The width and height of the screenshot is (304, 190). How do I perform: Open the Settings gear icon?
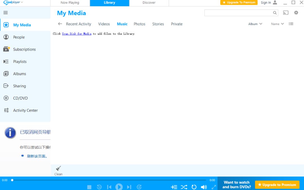296,13
